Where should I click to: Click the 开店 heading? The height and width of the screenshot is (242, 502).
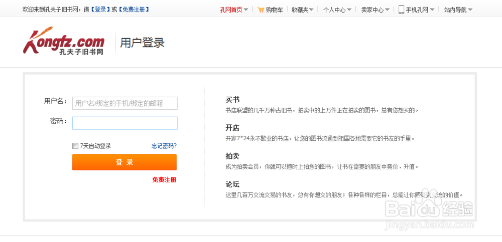tap(232, 128)
